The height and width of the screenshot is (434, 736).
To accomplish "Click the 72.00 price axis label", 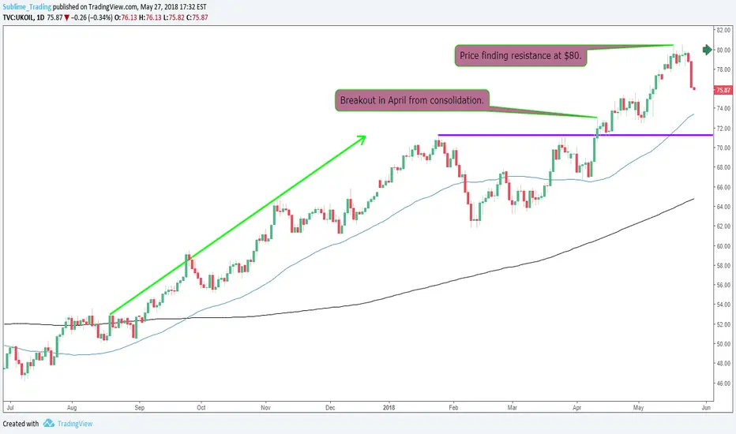I will point(723,128).
